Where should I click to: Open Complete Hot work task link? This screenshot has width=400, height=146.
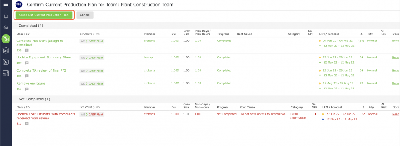point(40,43)
